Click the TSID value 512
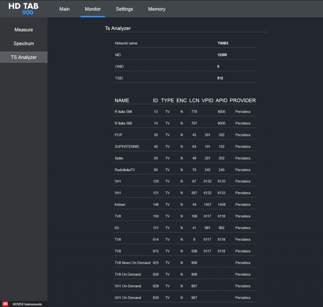This screenshot has width=323, height=307. point(220,78)
